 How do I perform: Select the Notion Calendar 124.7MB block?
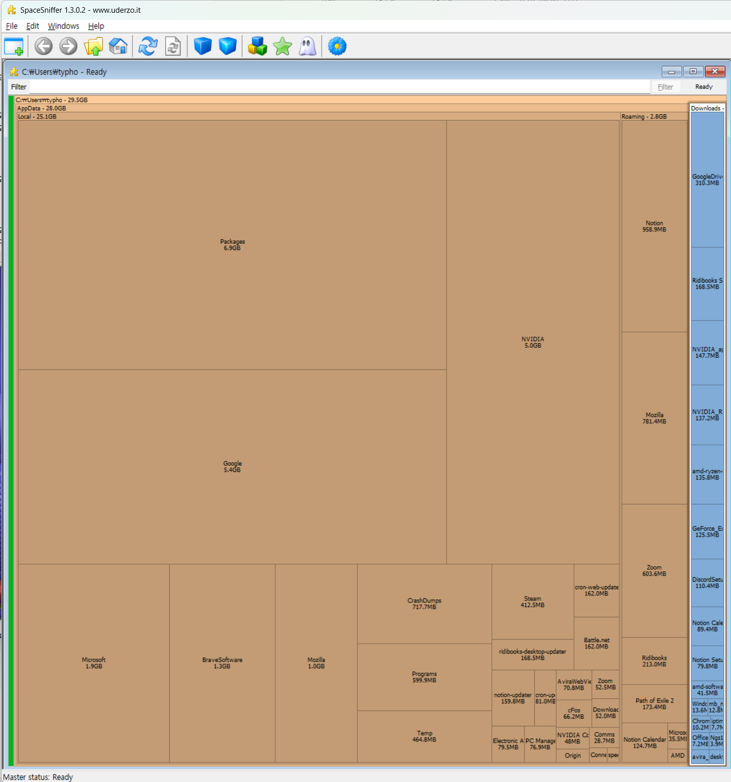645,743
